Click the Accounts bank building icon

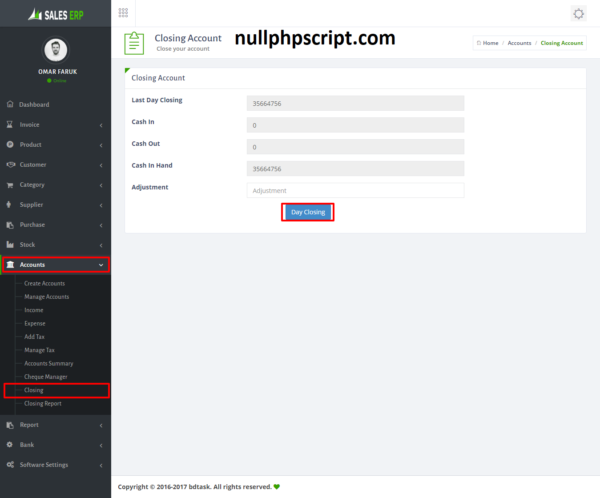pos(10,265)
